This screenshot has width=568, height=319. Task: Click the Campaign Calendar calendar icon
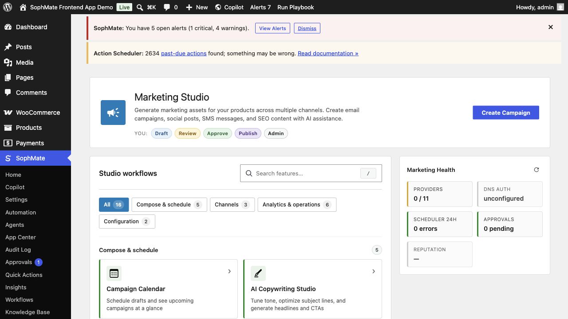(x=114, y=273)
